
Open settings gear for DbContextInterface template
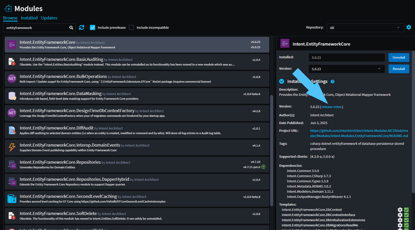pyautogui.click(x=400, y=215)
